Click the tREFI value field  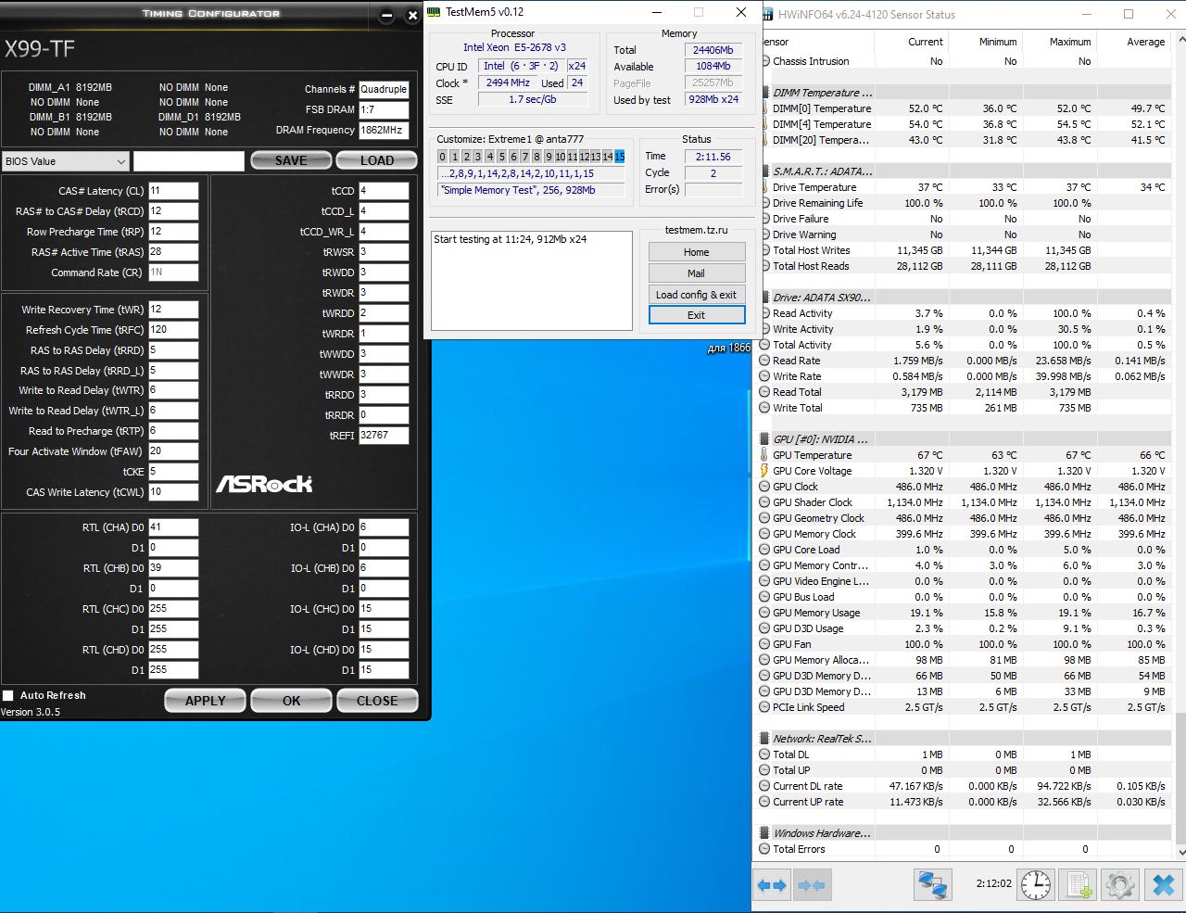384,436
